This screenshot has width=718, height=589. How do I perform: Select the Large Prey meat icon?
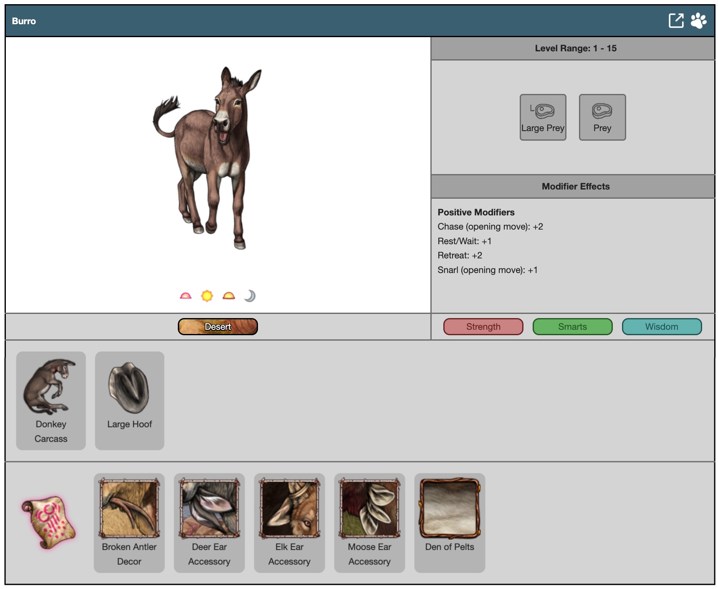(x=543, y=117)
